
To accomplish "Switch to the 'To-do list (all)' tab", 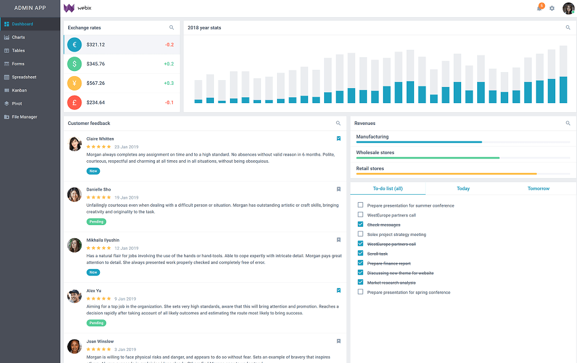I will pos(388,188).
